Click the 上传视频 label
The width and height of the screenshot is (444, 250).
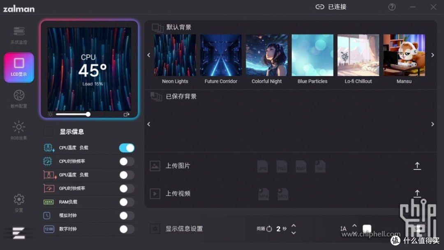pos(178,194)
